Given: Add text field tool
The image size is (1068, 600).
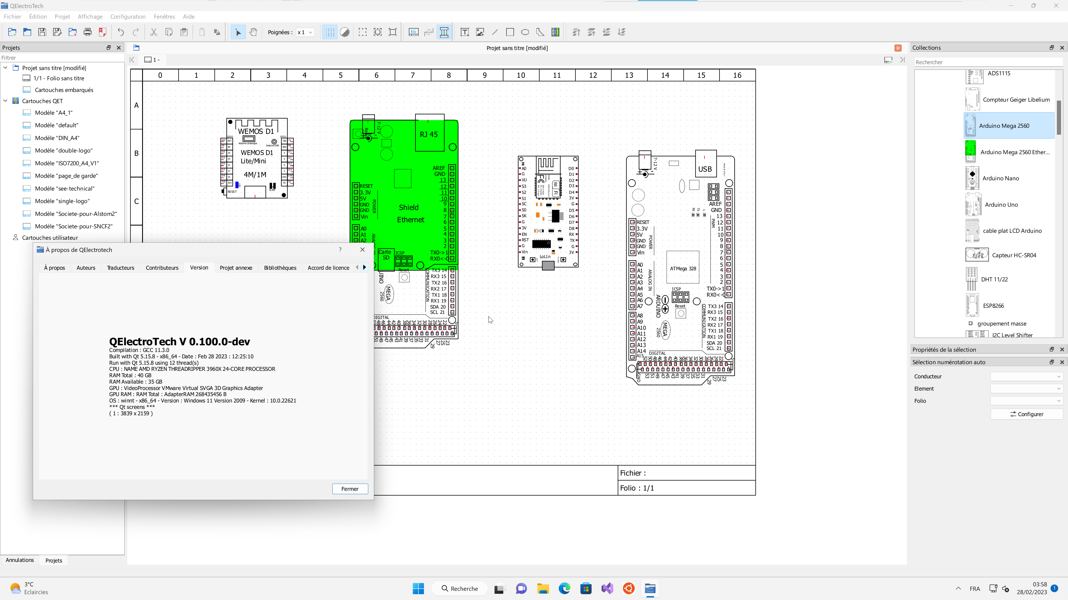Looking at the screenshot, I should tap(465, 32).
